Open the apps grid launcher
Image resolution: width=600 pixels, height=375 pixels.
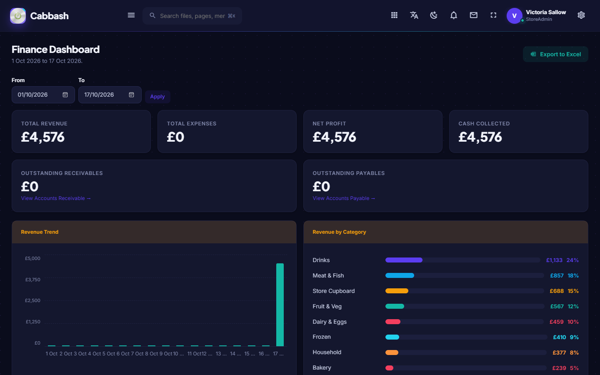tap(394, 15)
